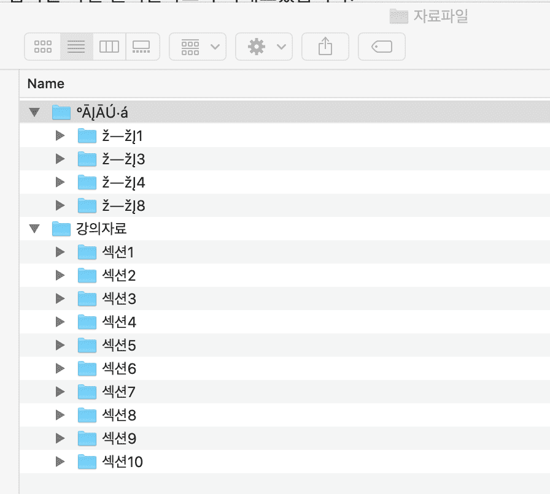Select the 강의자료 folder icon
550x494 pixels.
pyautogui.click(x=61, y=229)
